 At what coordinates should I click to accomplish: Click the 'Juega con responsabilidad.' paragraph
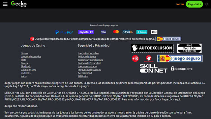21,106
